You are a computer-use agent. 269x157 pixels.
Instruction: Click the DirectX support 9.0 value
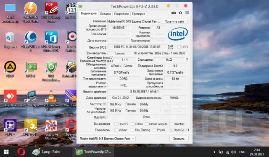pos(175,66)
